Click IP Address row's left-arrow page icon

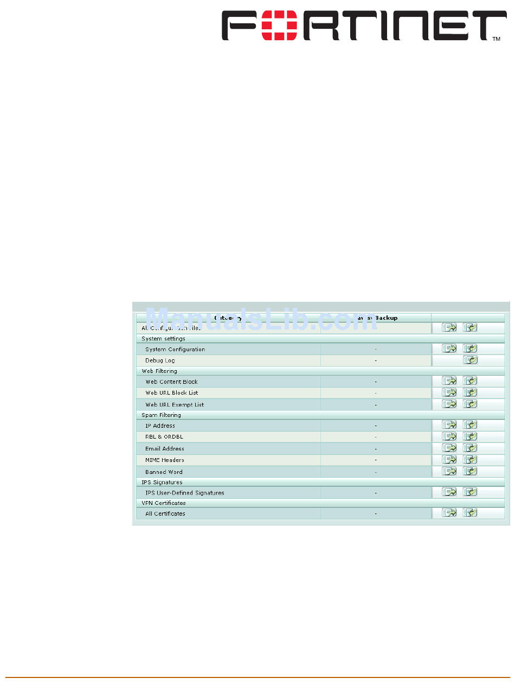click(470, 425)
